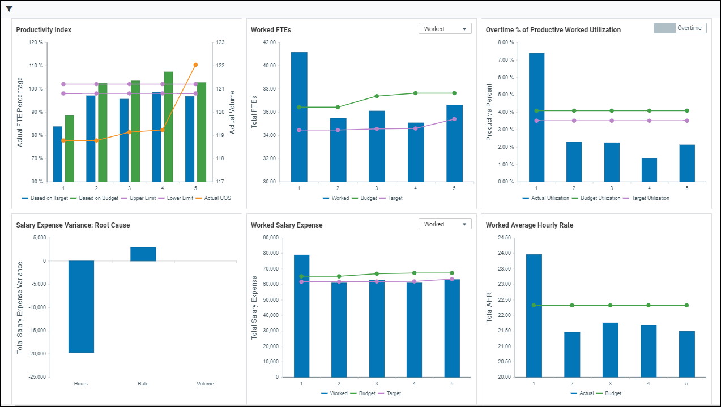Expand the Worked dropdown in Worked Salary Expense
The image size is (721, 407).
point(444,224)
